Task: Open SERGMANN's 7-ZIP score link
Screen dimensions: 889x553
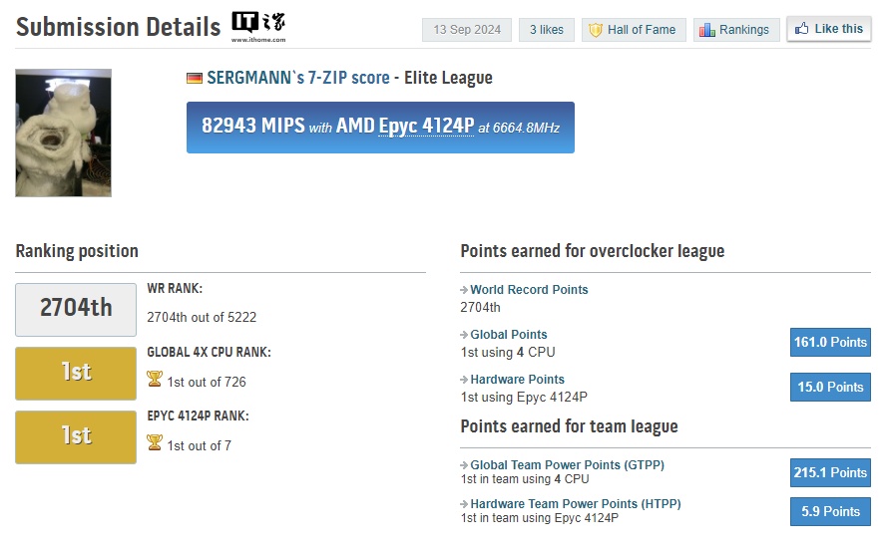Action: 298,78
